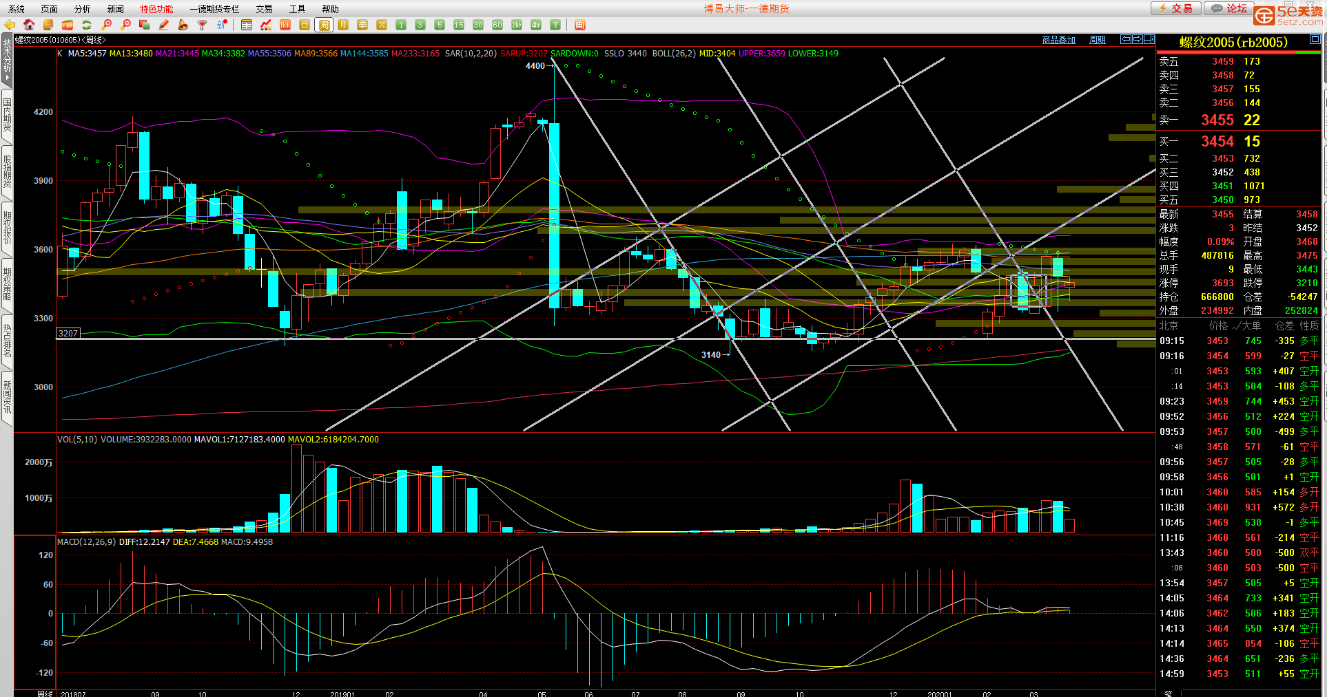Screen dimensions: 1327x697
Task: Expand the 技术分析 sidebar tab
Action: coord(7,61)
